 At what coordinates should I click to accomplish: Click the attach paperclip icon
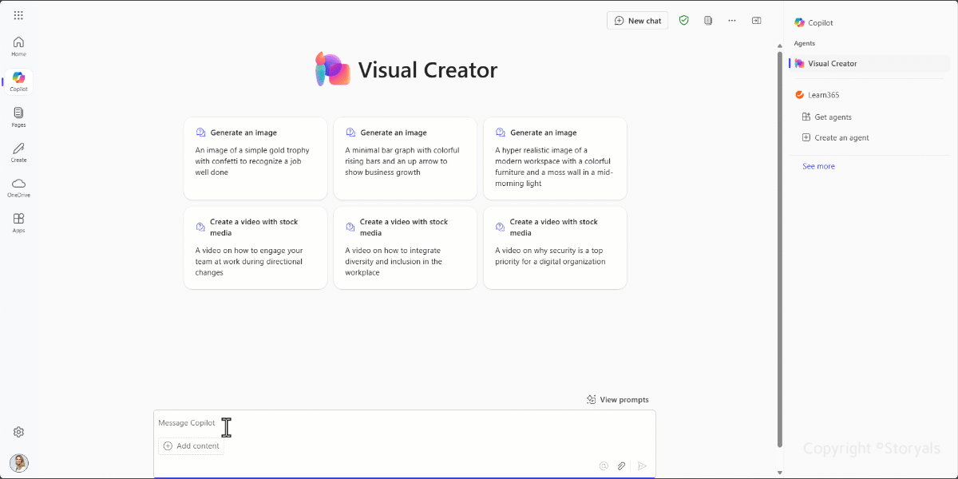pyautogui.click(x=621, y=465)
